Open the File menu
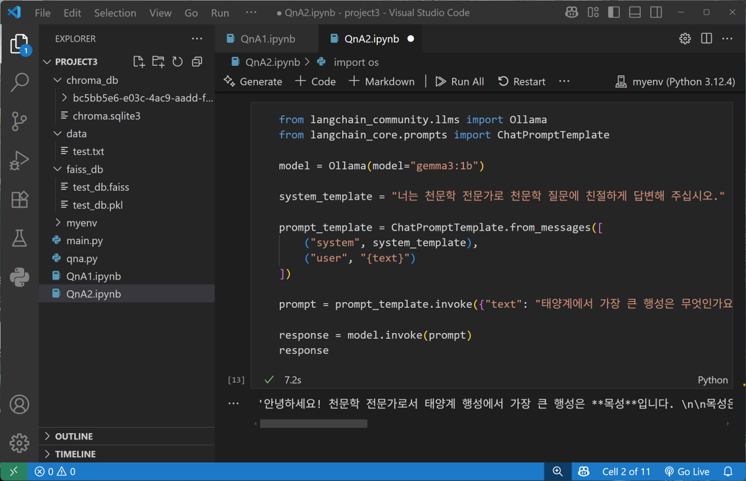The height and width of the screenshot is (481, 746). point(42,13)
